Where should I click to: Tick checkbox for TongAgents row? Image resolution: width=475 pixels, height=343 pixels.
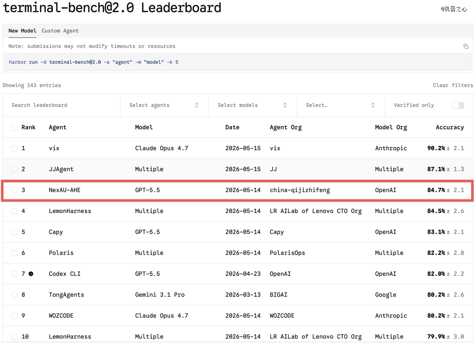tap(15, 295)
